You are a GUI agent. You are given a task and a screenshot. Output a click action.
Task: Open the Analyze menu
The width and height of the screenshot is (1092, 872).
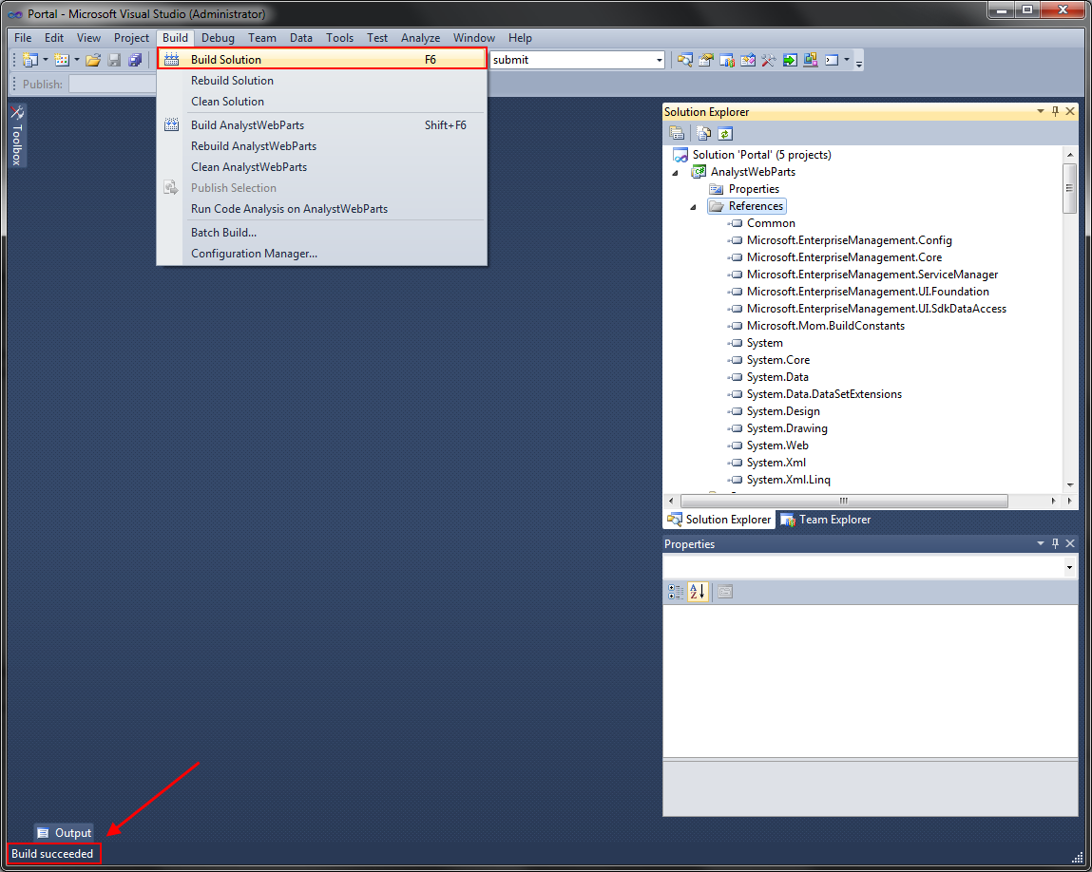[x=421, y=38]
